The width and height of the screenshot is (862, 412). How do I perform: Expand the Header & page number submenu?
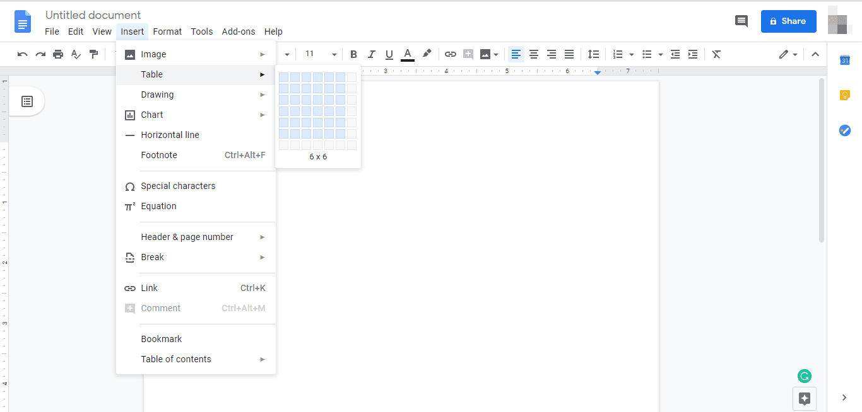(187, 236)
